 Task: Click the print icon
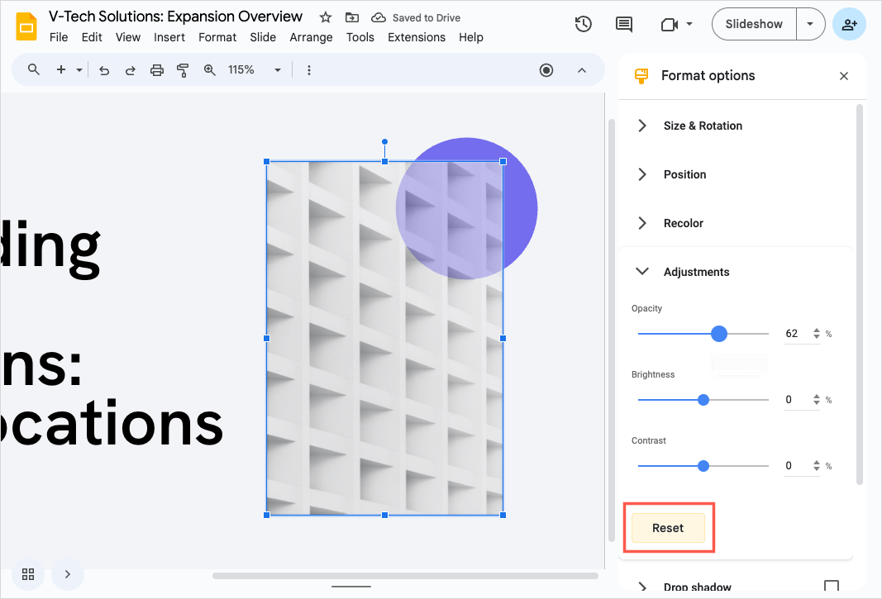(x=157, y=70)
